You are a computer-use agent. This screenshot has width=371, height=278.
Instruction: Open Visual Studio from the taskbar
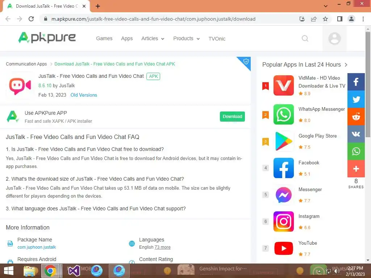pyautogui.click(x=74, y=271)
